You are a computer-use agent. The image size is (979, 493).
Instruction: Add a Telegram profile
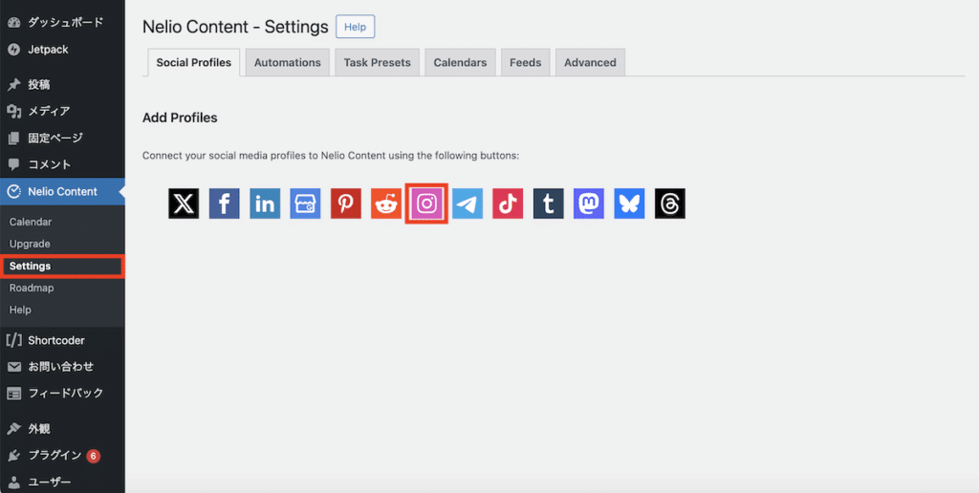tap(468, 204)
